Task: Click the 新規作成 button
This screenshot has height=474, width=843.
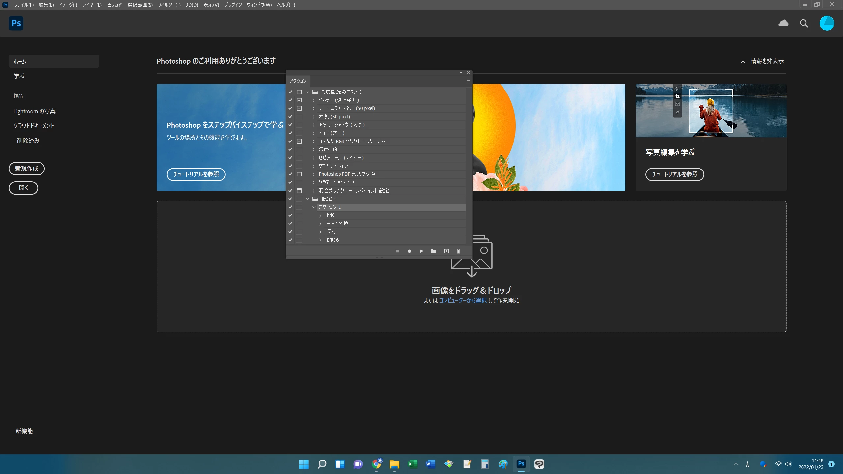Action: [27, 168]
